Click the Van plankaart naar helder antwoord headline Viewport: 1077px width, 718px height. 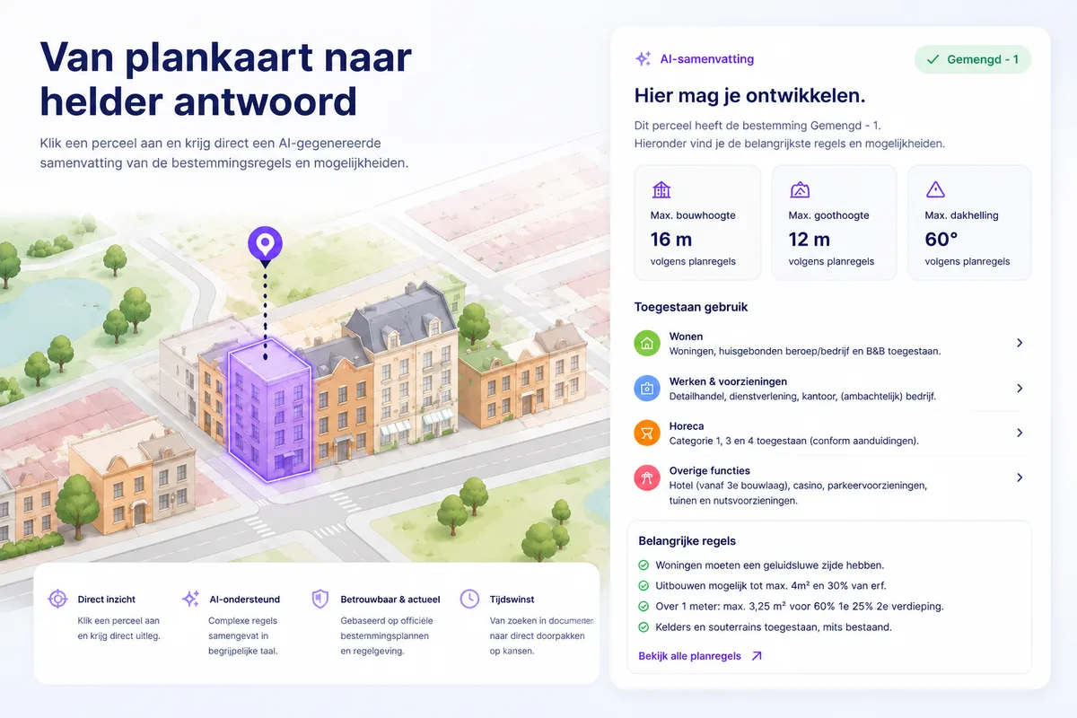point(226,79)
